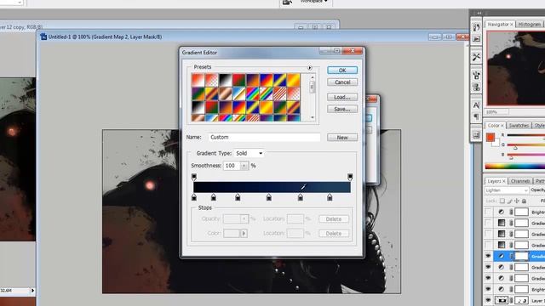
Task: Close the Layers tab with its x
Action: 503,181
